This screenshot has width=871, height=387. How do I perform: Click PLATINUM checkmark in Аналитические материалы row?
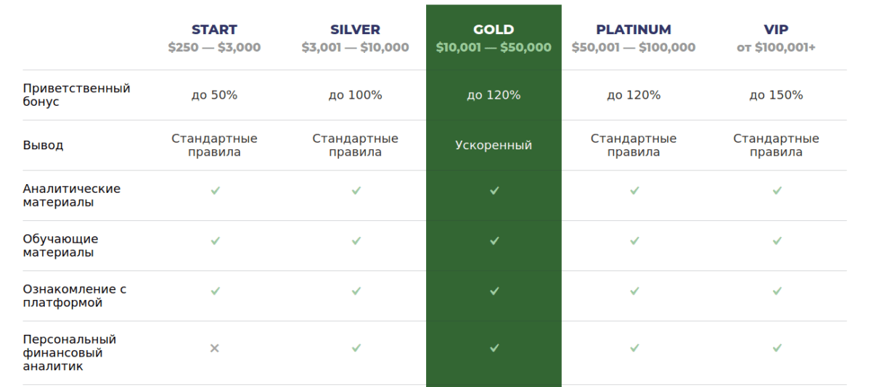point(634,191)
